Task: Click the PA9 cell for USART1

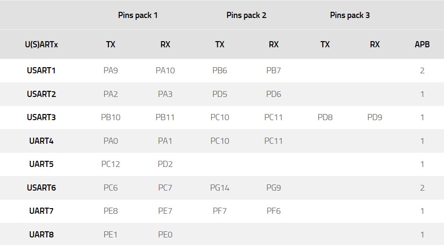Action: pos(110,70)
